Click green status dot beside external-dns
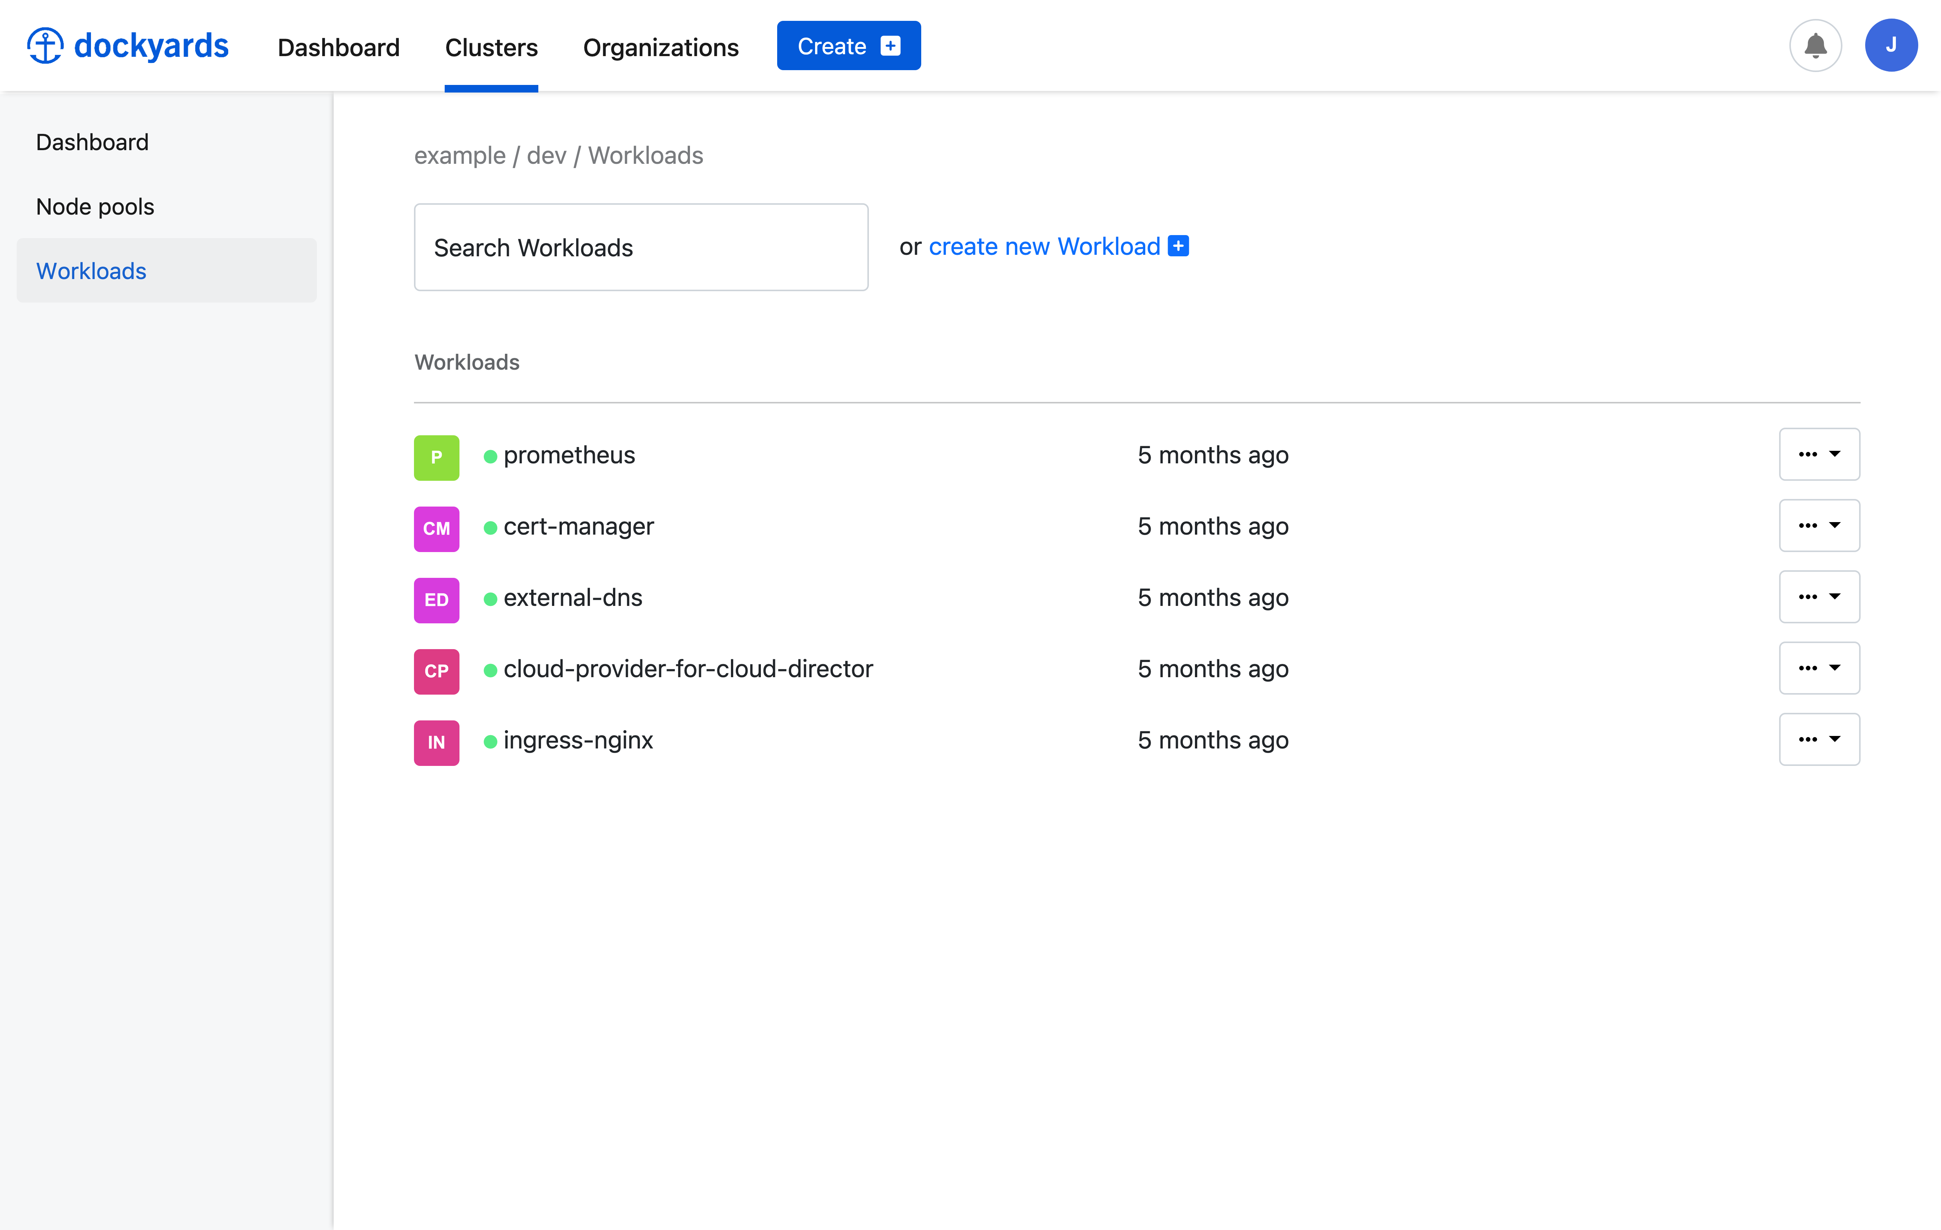Image resolution: width=1941 pixels, height=1230 pixels. [490, 599]
